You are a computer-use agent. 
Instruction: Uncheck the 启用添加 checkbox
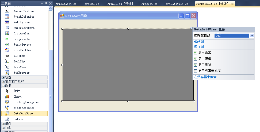(x=196, y=53)
